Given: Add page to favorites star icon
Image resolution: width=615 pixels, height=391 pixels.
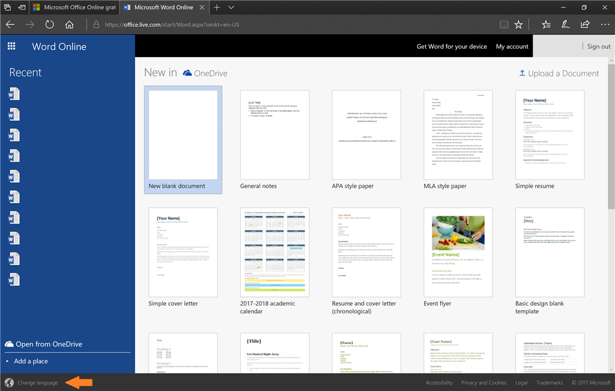Looking at the screenshot, I should [518, 25].
